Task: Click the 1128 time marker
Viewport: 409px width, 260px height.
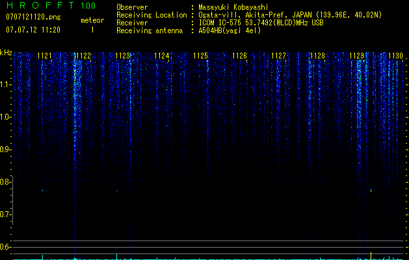Action: [317, 56]
